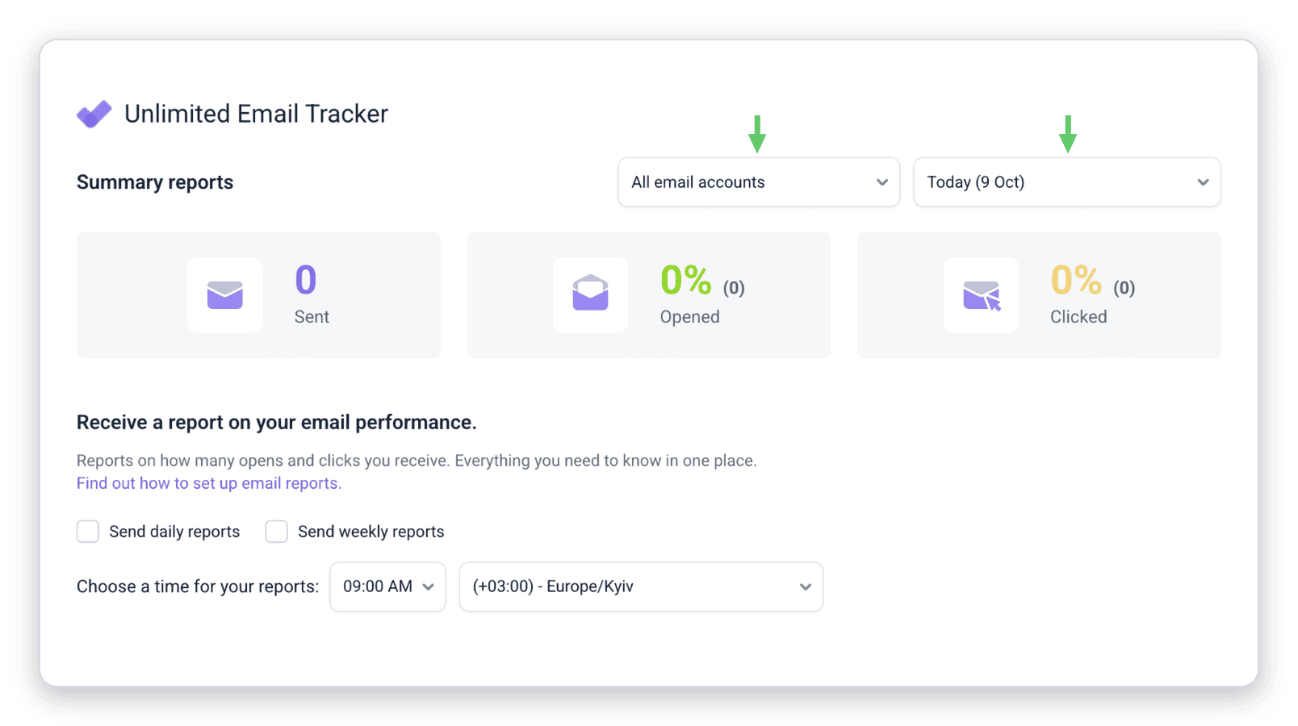Click the Clicked envelope with cursor icon

tap(982, 296)
